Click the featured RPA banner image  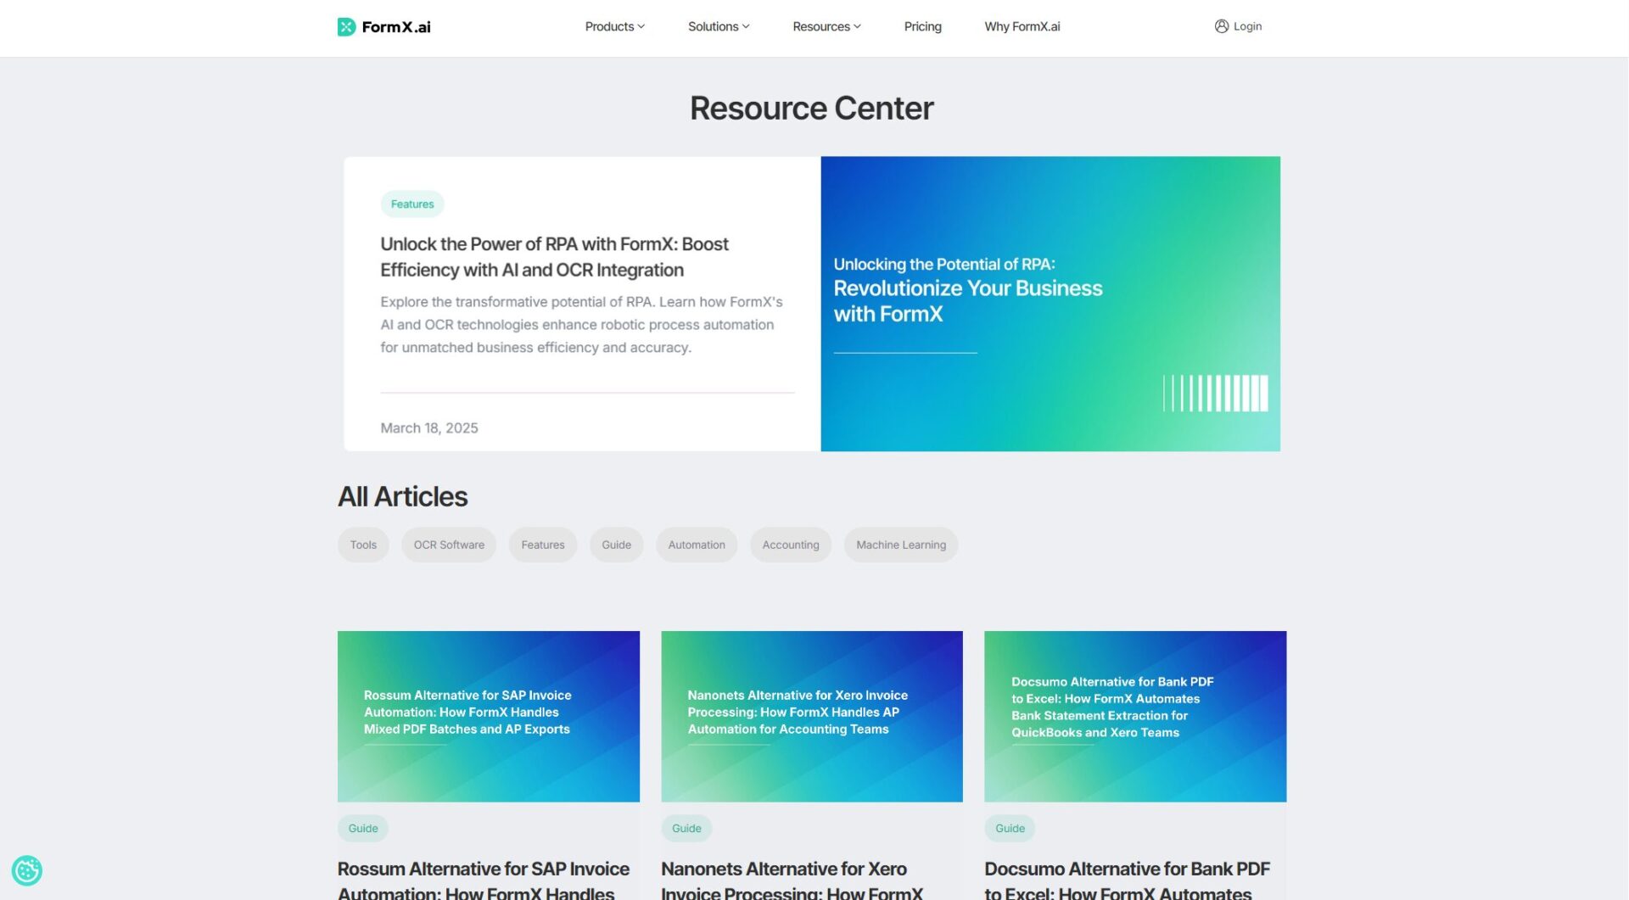click(1050, 303)
